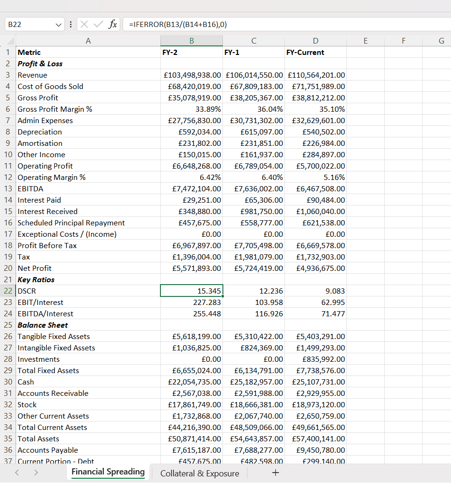Viewport: 451px width, 483px height.
Task: Select column D header
Action: [x=316, y=41]
